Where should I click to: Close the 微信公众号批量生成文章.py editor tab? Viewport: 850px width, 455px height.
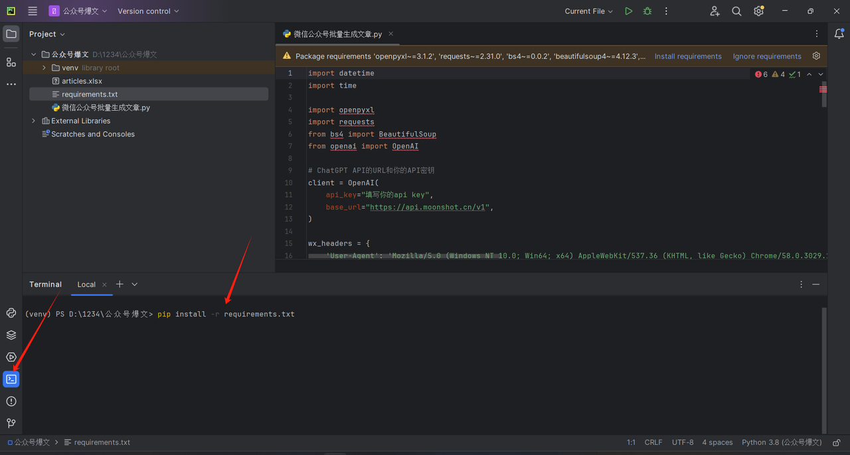coord(391,34)
